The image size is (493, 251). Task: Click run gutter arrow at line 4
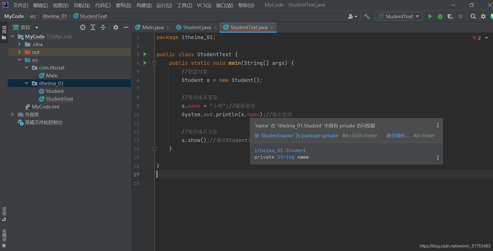point(145,63)
